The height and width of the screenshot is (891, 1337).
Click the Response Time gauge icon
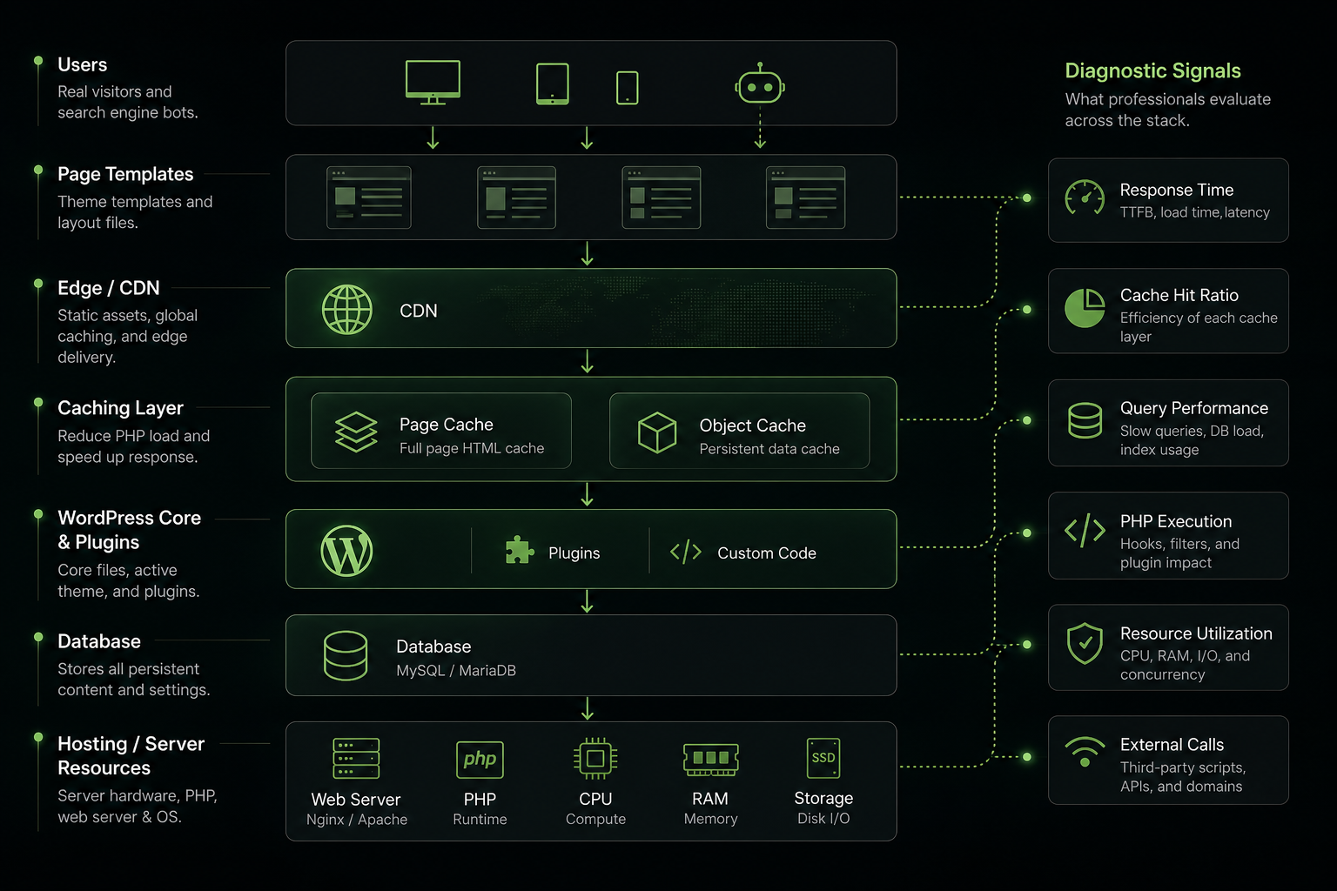coord(1085,198)
